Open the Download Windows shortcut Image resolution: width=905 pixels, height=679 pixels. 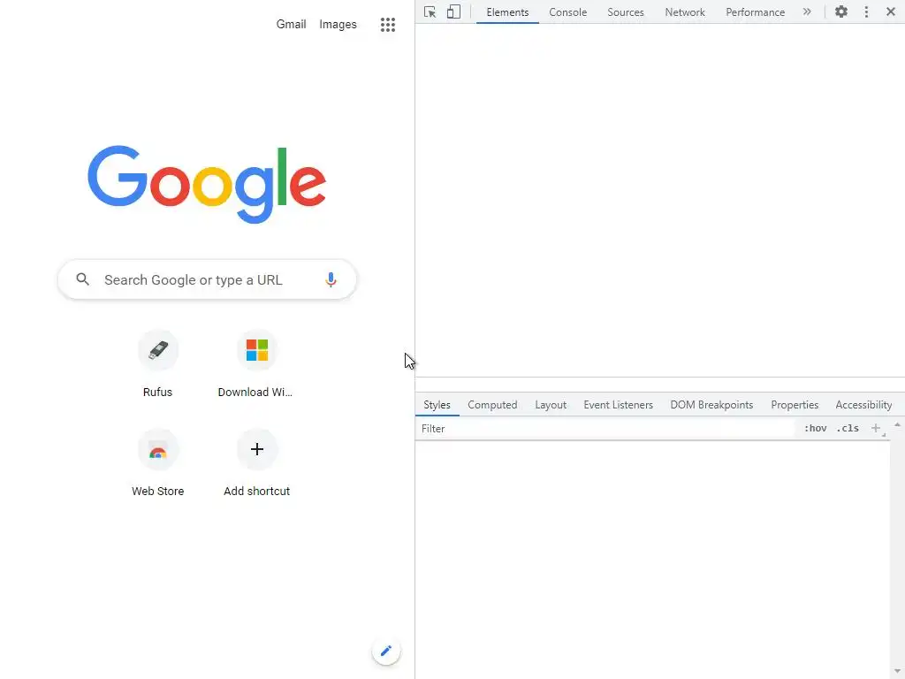click(256, 363)
